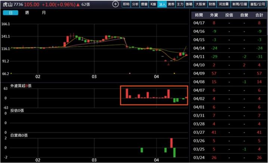269x163 pixels.
Task: Select the 04/07 row date
Action: (199, 90)
